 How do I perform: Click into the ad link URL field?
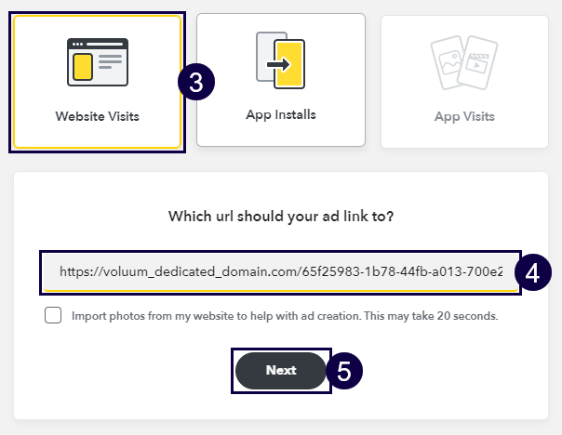(279, 272)
